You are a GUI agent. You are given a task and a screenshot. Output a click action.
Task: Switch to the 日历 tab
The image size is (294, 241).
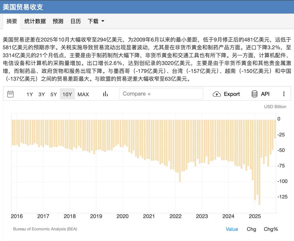(x=75, y=21)
